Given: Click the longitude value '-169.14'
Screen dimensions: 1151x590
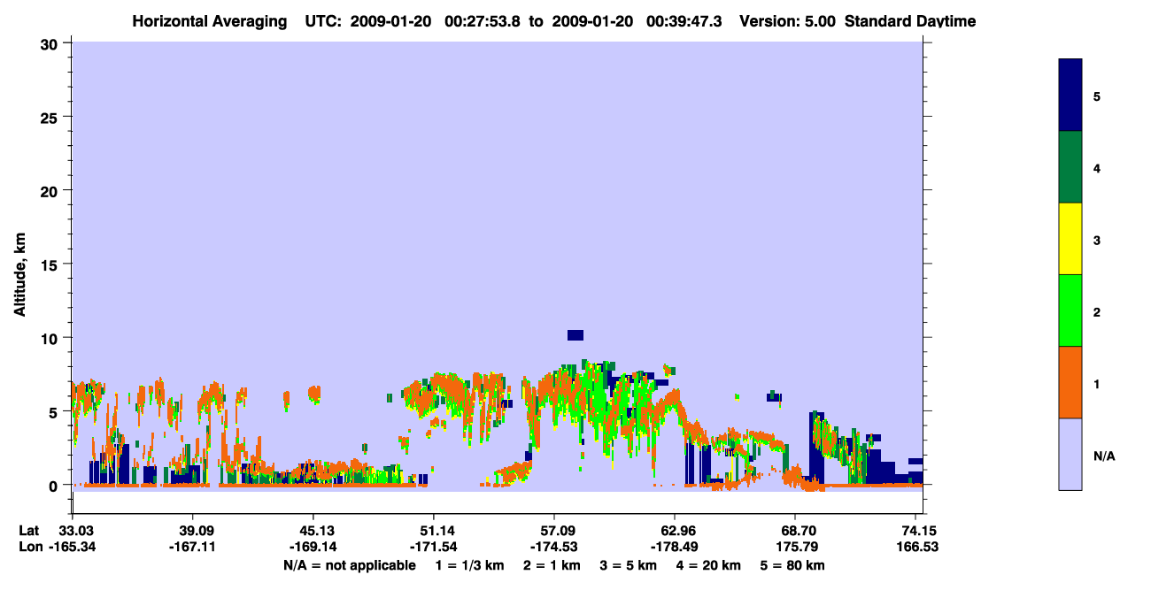Looking at the screenshot, I should [313, 548].
